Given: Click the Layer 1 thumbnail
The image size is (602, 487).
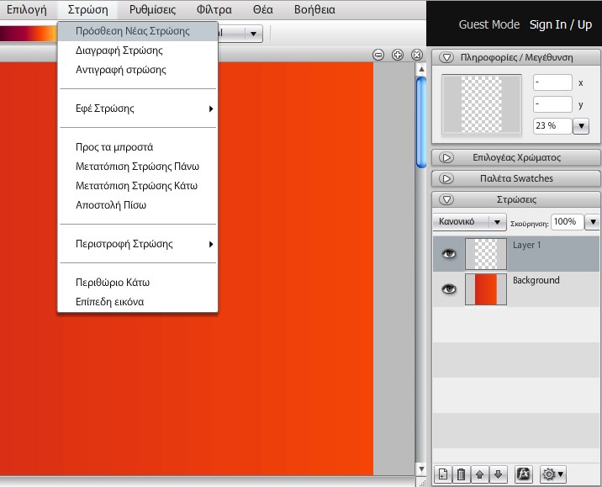Looking at the screenshot, I should click(486, 254).
